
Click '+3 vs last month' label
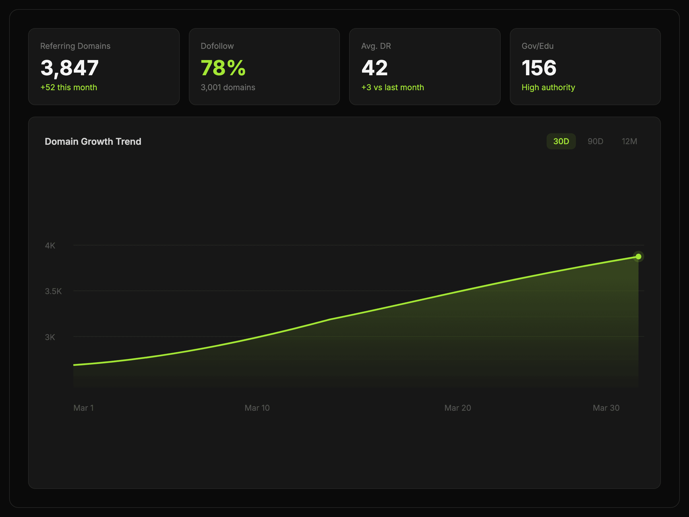click(x=392, y=87)
